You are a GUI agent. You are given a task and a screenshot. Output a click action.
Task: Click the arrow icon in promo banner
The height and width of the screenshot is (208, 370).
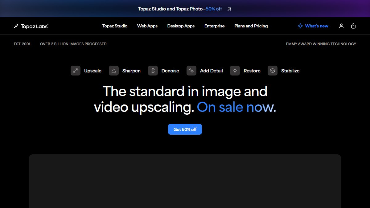click(x=229, y=9)
